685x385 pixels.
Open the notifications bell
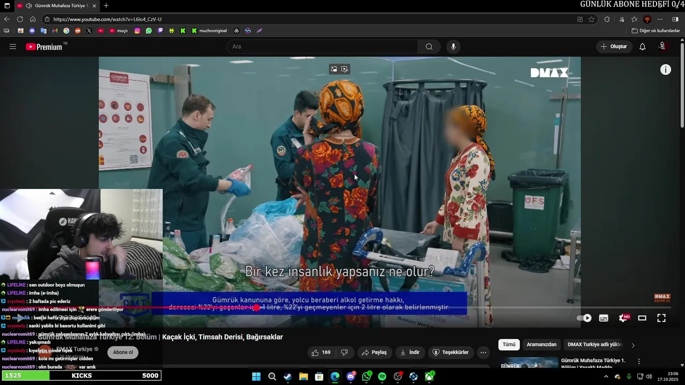point(642,47)
